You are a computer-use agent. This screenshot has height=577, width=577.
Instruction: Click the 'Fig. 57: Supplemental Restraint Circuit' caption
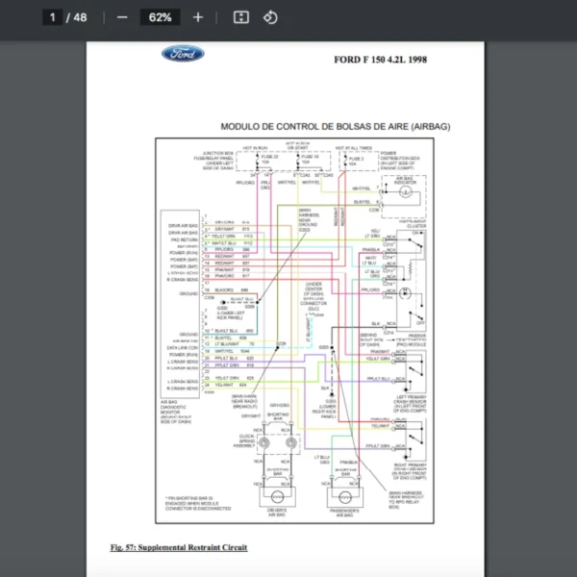point(179,547)
